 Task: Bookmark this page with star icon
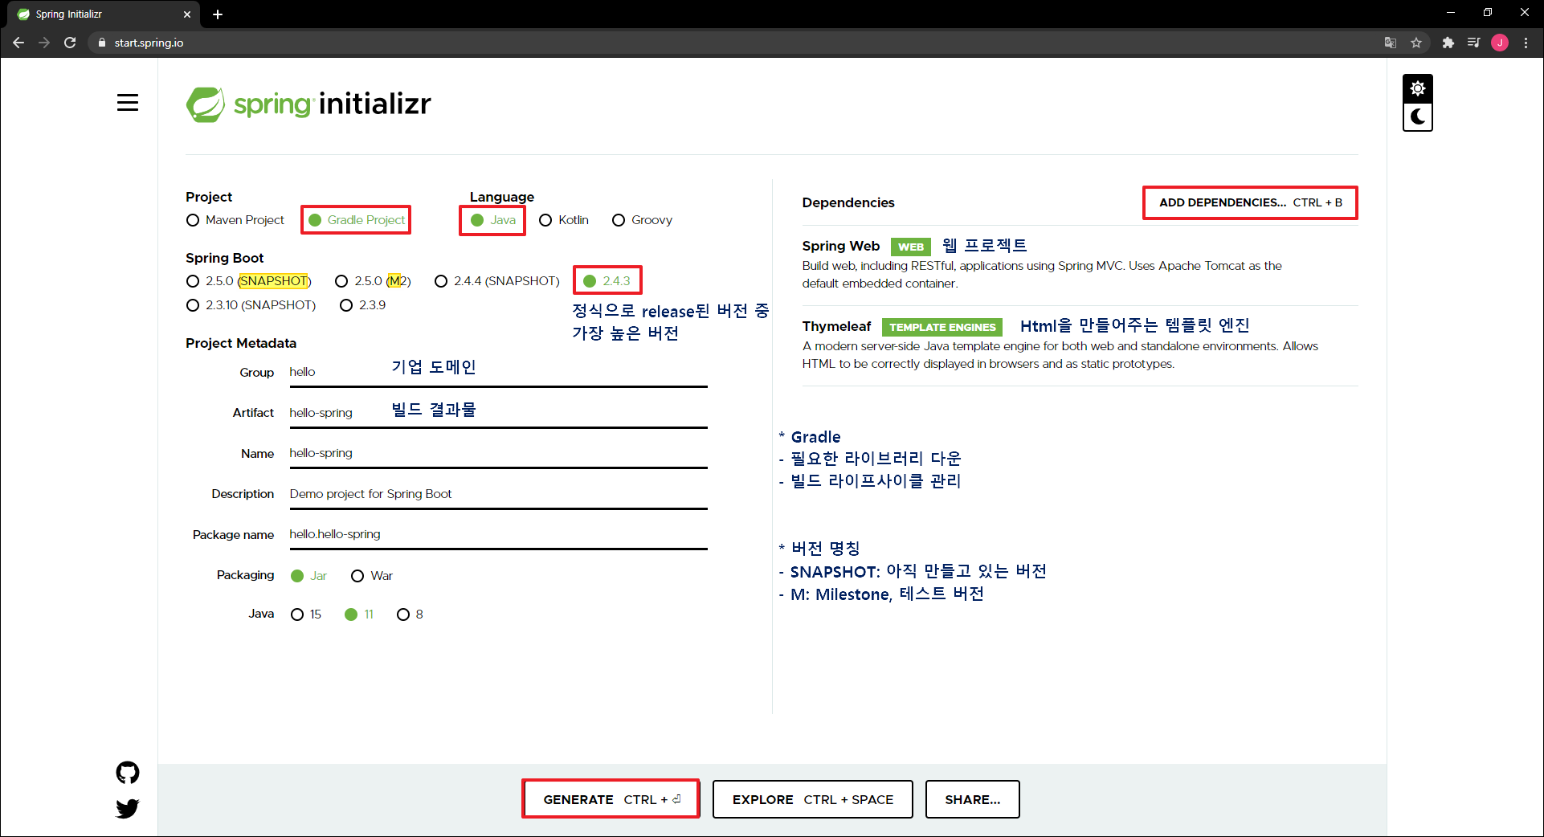[1416, 43]
